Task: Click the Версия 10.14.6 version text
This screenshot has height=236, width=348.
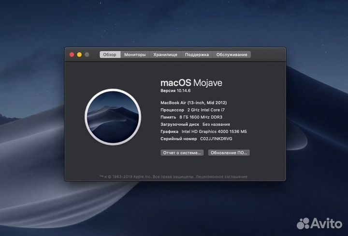Action: pos(175,91)
